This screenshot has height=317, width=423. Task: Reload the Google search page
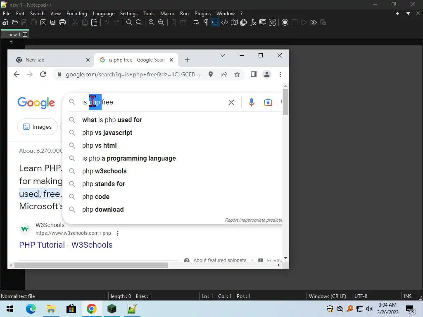tap(43, 74)
